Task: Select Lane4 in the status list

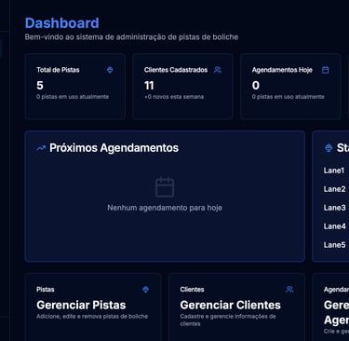Action: click(334, 226)
